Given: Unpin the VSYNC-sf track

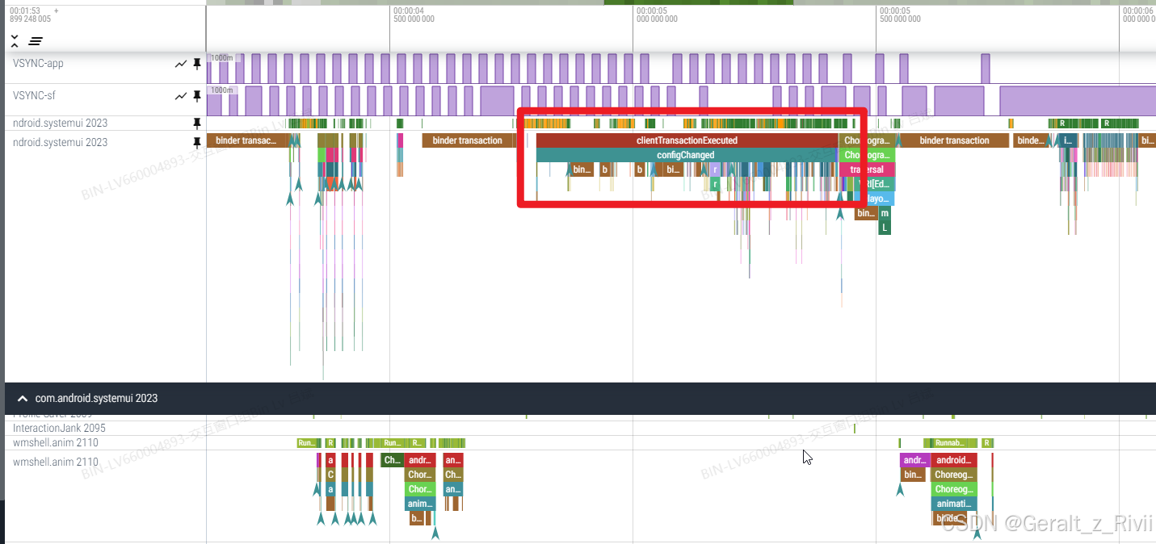Looking at the screenshot, I should 196,96.
